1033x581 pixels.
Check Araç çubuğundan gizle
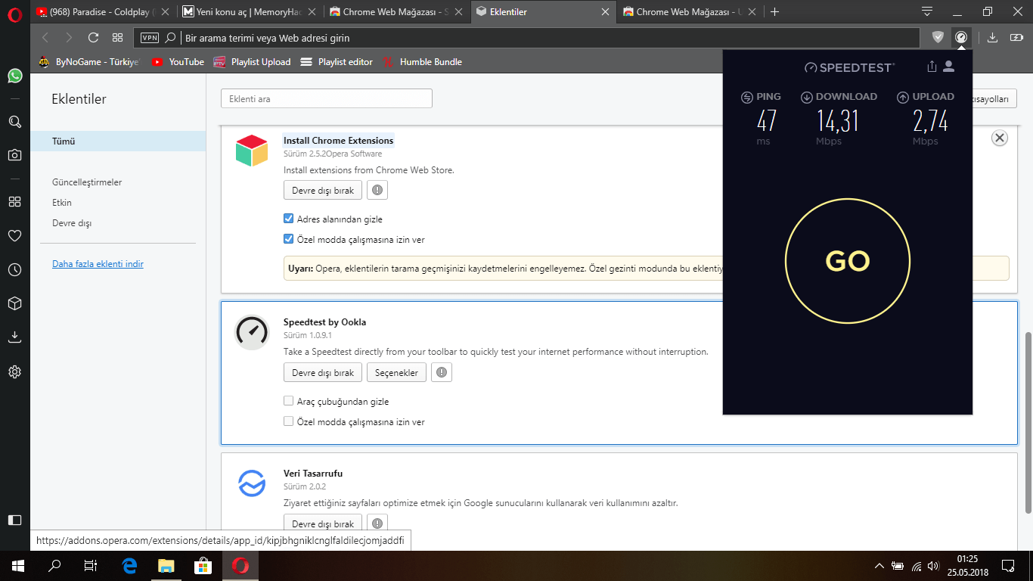[288, 401]
